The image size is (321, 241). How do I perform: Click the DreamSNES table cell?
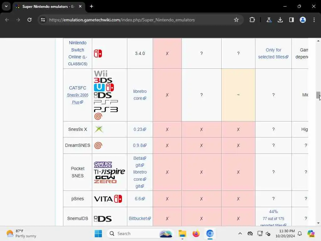pyautogui.click(x=78, y=145)
